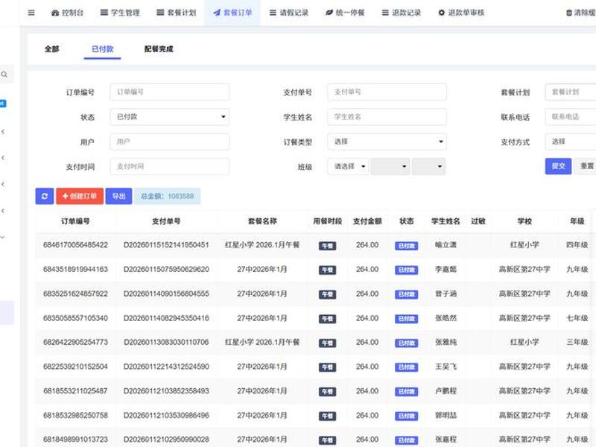596x447 pixels.
Task: Click student name 卢鹏程
Action: coord(446,390)
